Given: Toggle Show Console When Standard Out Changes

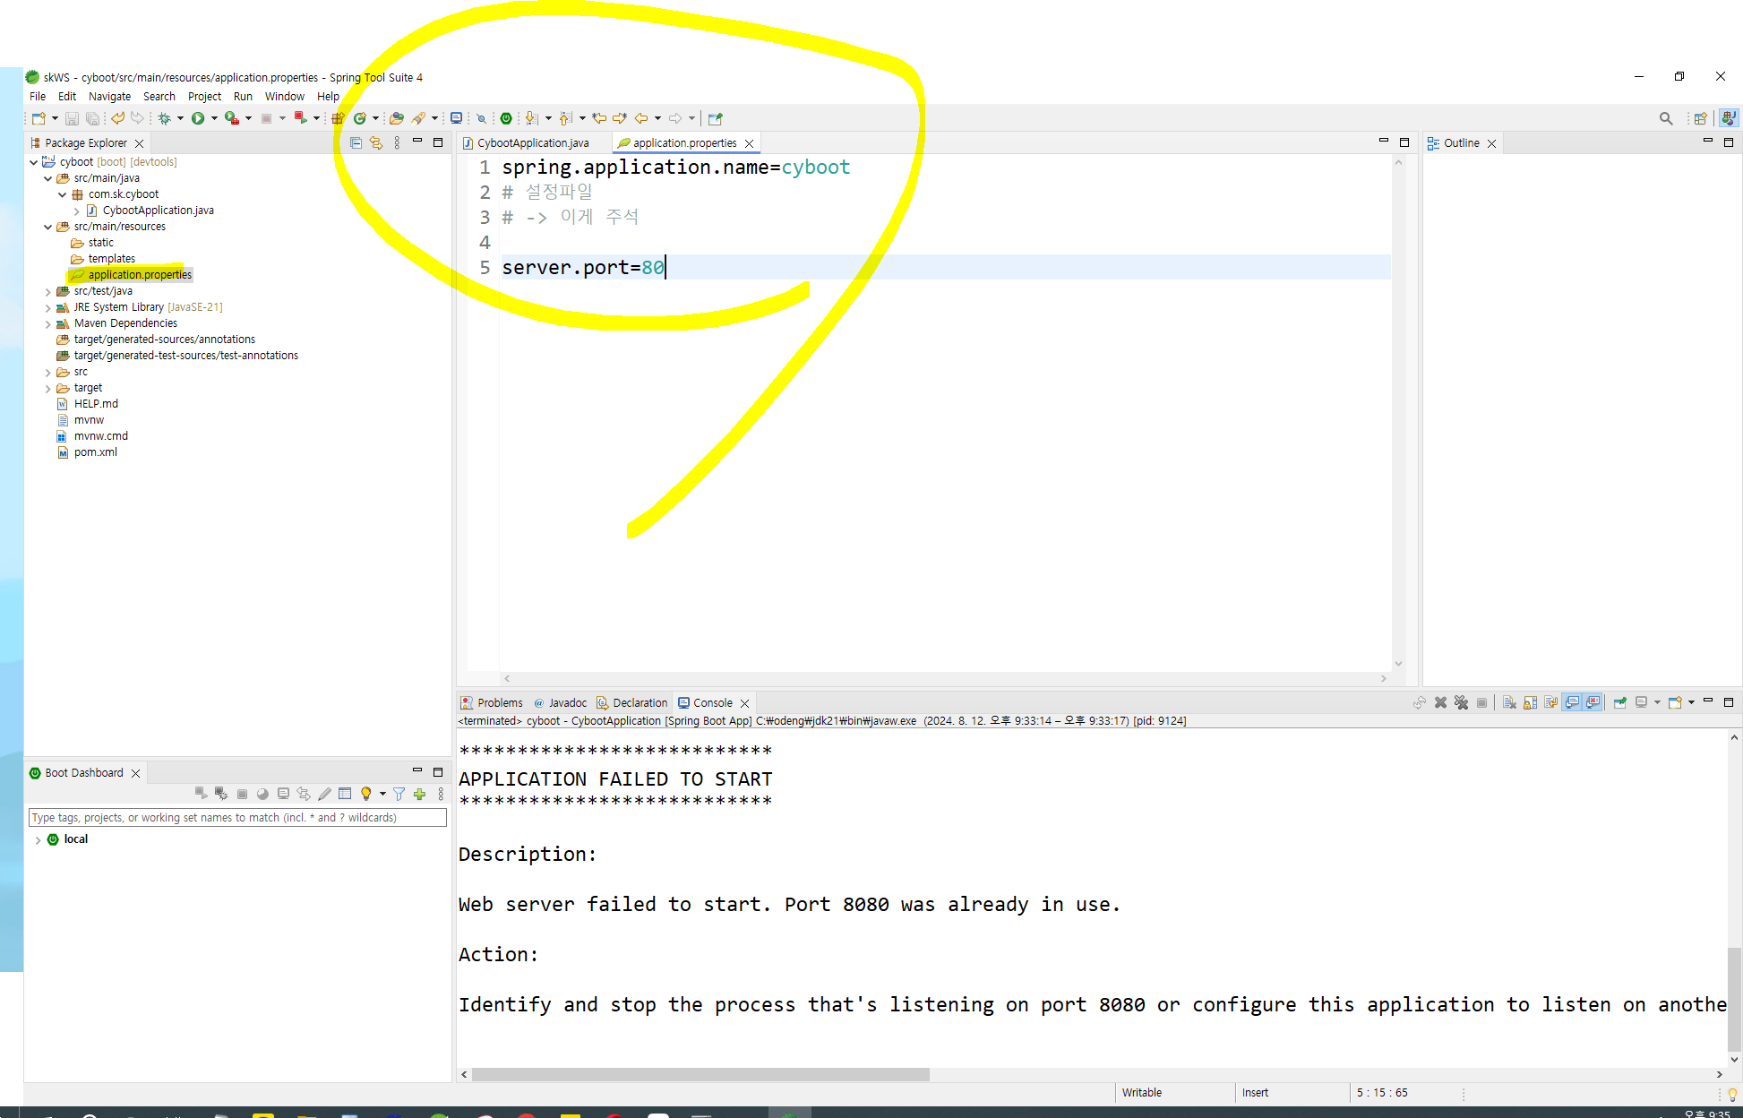Looking at the screenshot, I should [1572, 703].
